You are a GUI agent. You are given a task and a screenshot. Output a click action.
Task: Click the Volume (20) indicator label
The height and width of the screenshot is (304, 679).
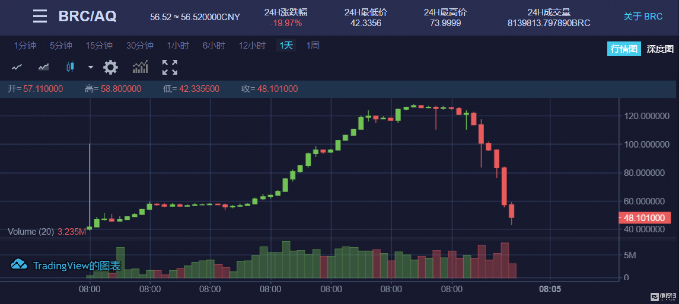31,231
